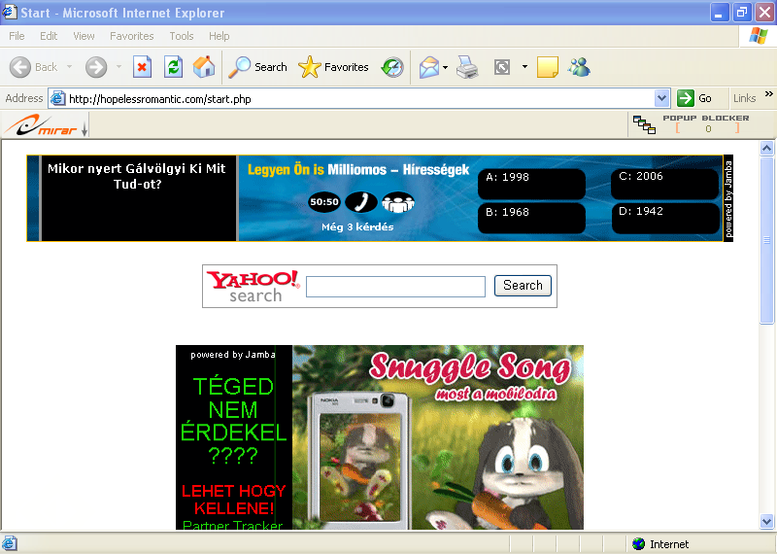Screen dimensions: 777x554
Task: Open the Tools menu
Action: (x=182, y=36)
